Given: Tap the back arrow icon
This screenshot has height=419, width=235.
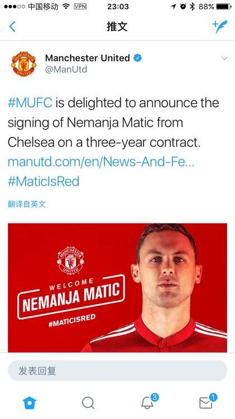Looking at the screenshot, I should coord(12,26).
